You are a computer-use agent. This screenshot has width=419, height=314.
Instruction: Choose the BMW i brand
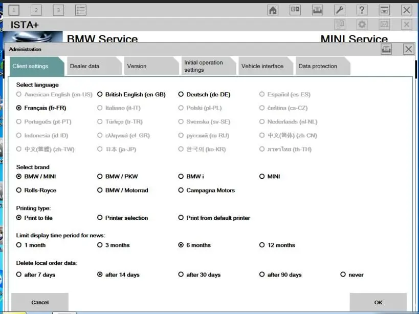(x=191, y=177)
